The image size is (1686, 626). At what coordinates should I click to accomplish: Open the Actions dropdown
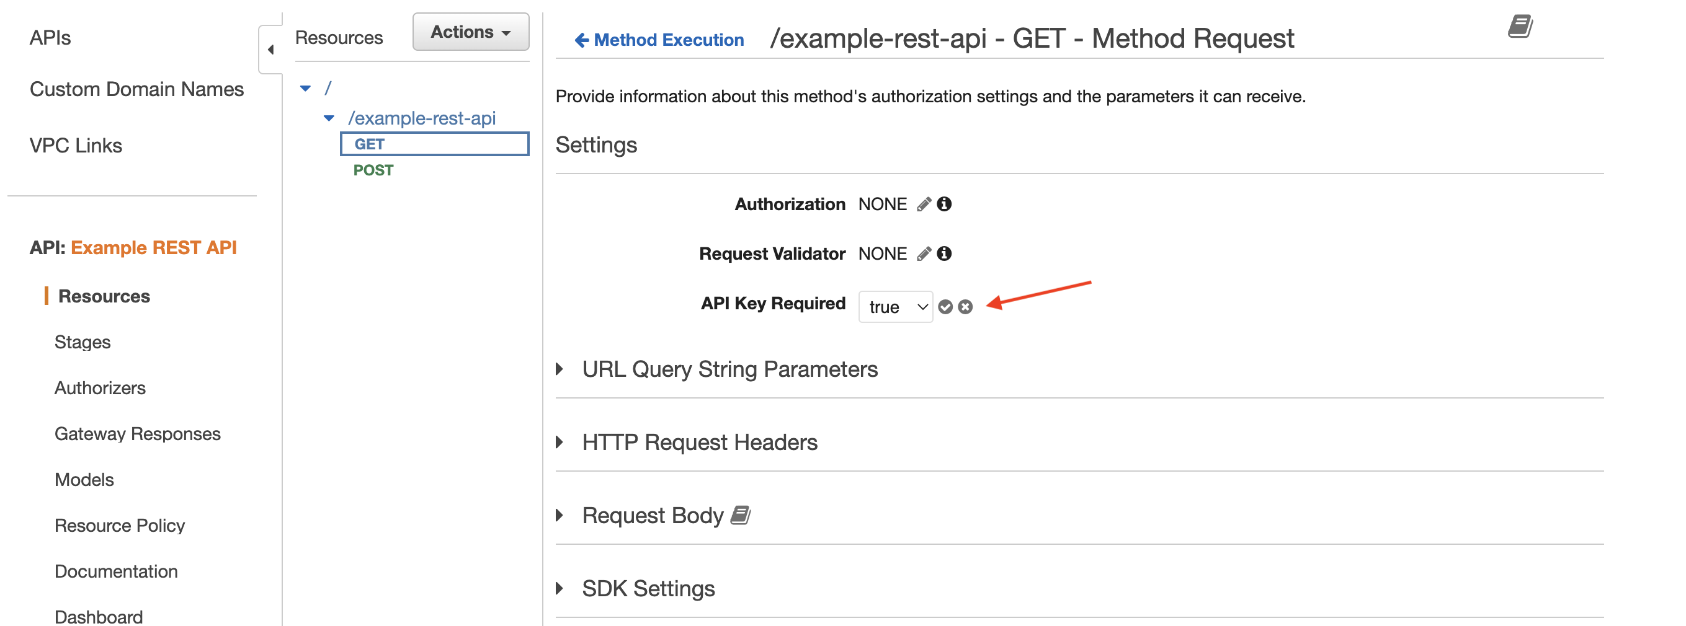[x=470, y=32]
